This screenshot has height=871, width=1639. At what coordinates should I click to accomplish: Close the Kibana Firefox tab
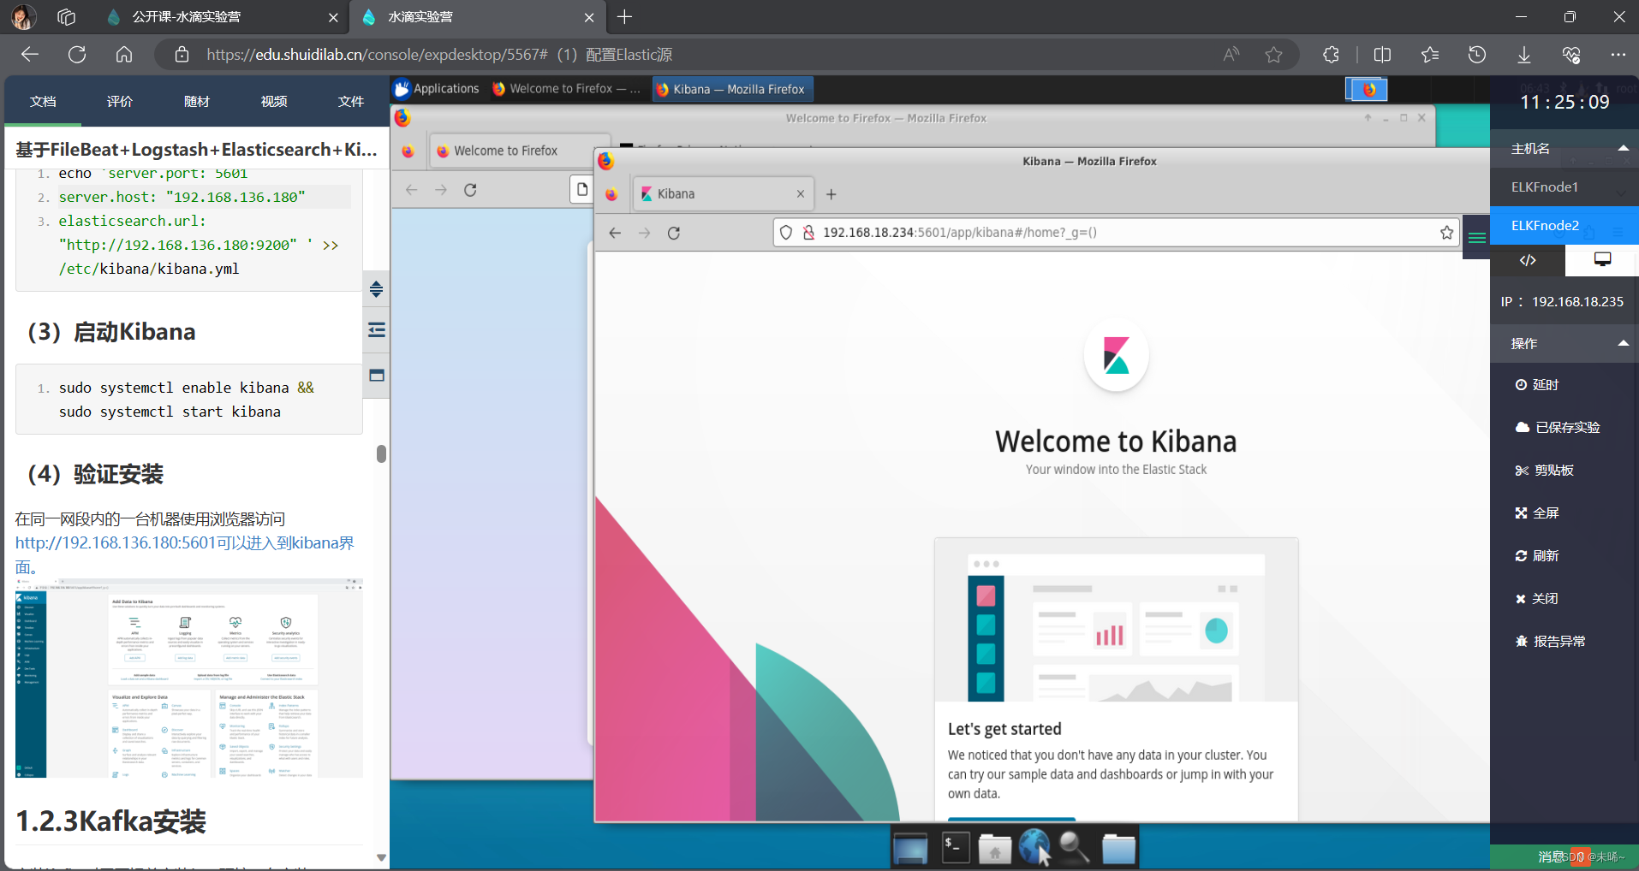[801, 194]
